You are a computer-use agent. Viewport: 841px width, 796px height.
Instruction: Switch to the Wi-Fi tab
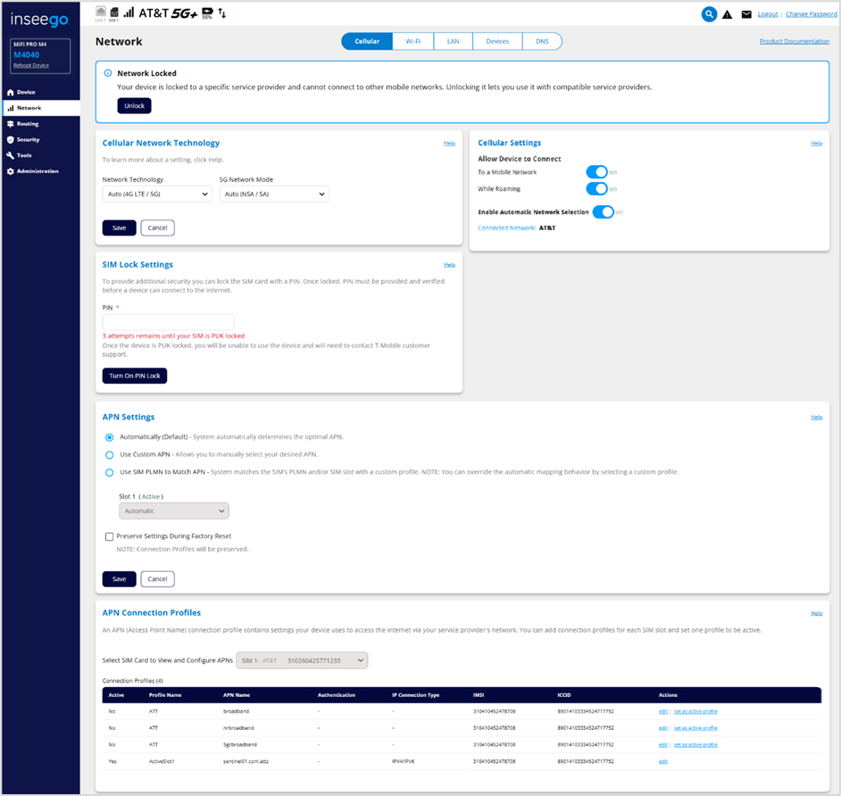(412, 41)
